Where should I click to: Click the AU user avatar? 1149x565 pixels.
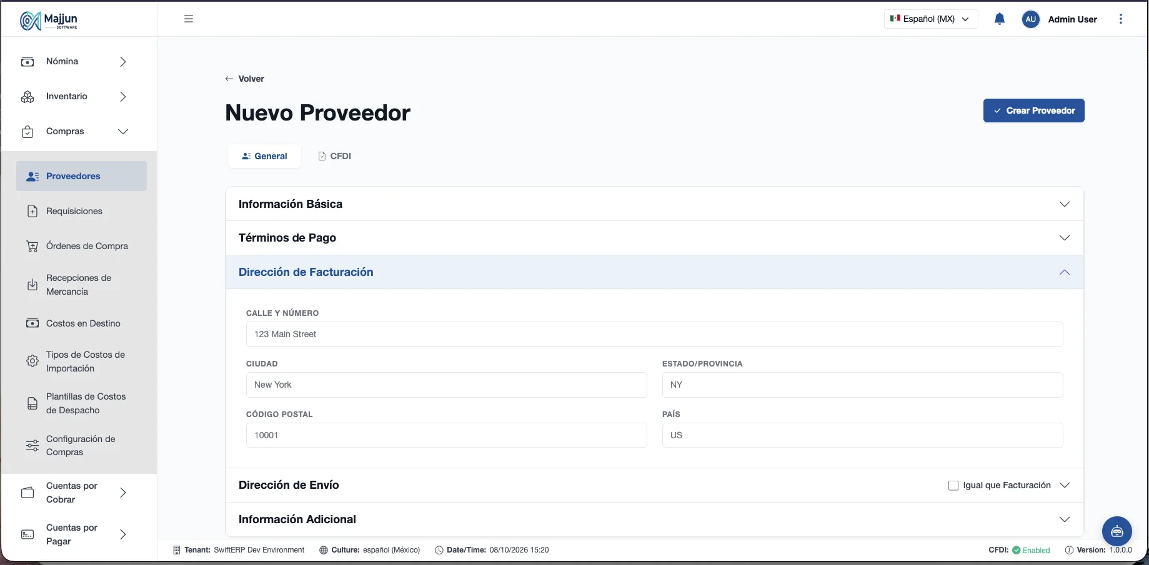1031,19
